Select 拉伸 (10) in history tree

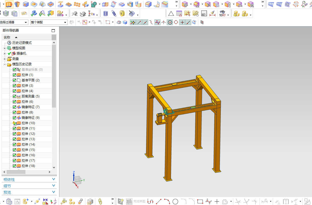pos(28,123)
